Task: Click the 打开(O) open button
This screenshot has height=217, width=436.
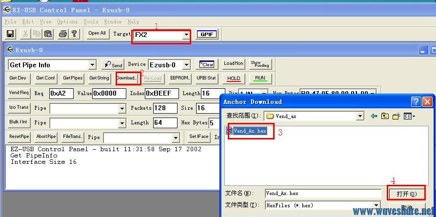Action: pyautogui.click(x=406, y=194)
